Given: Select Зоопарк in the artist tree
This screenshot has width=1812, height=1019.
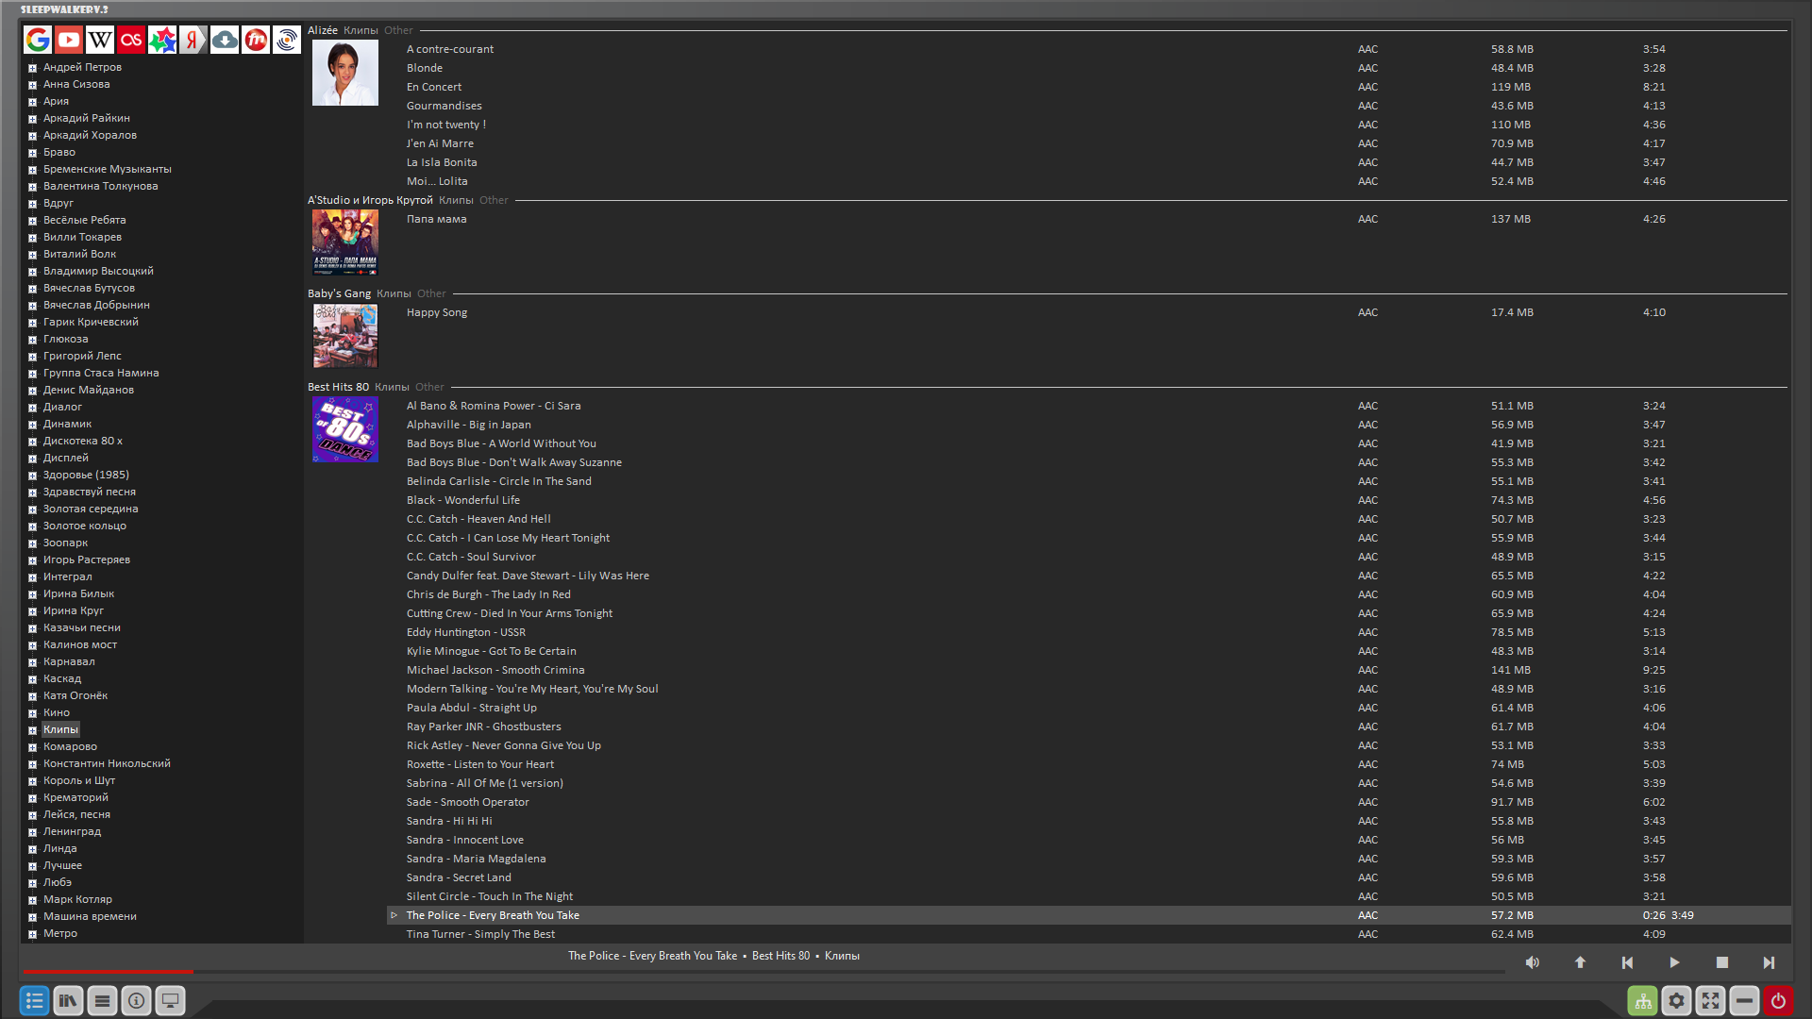Looking at the screenshot, I should click(65, 543).
